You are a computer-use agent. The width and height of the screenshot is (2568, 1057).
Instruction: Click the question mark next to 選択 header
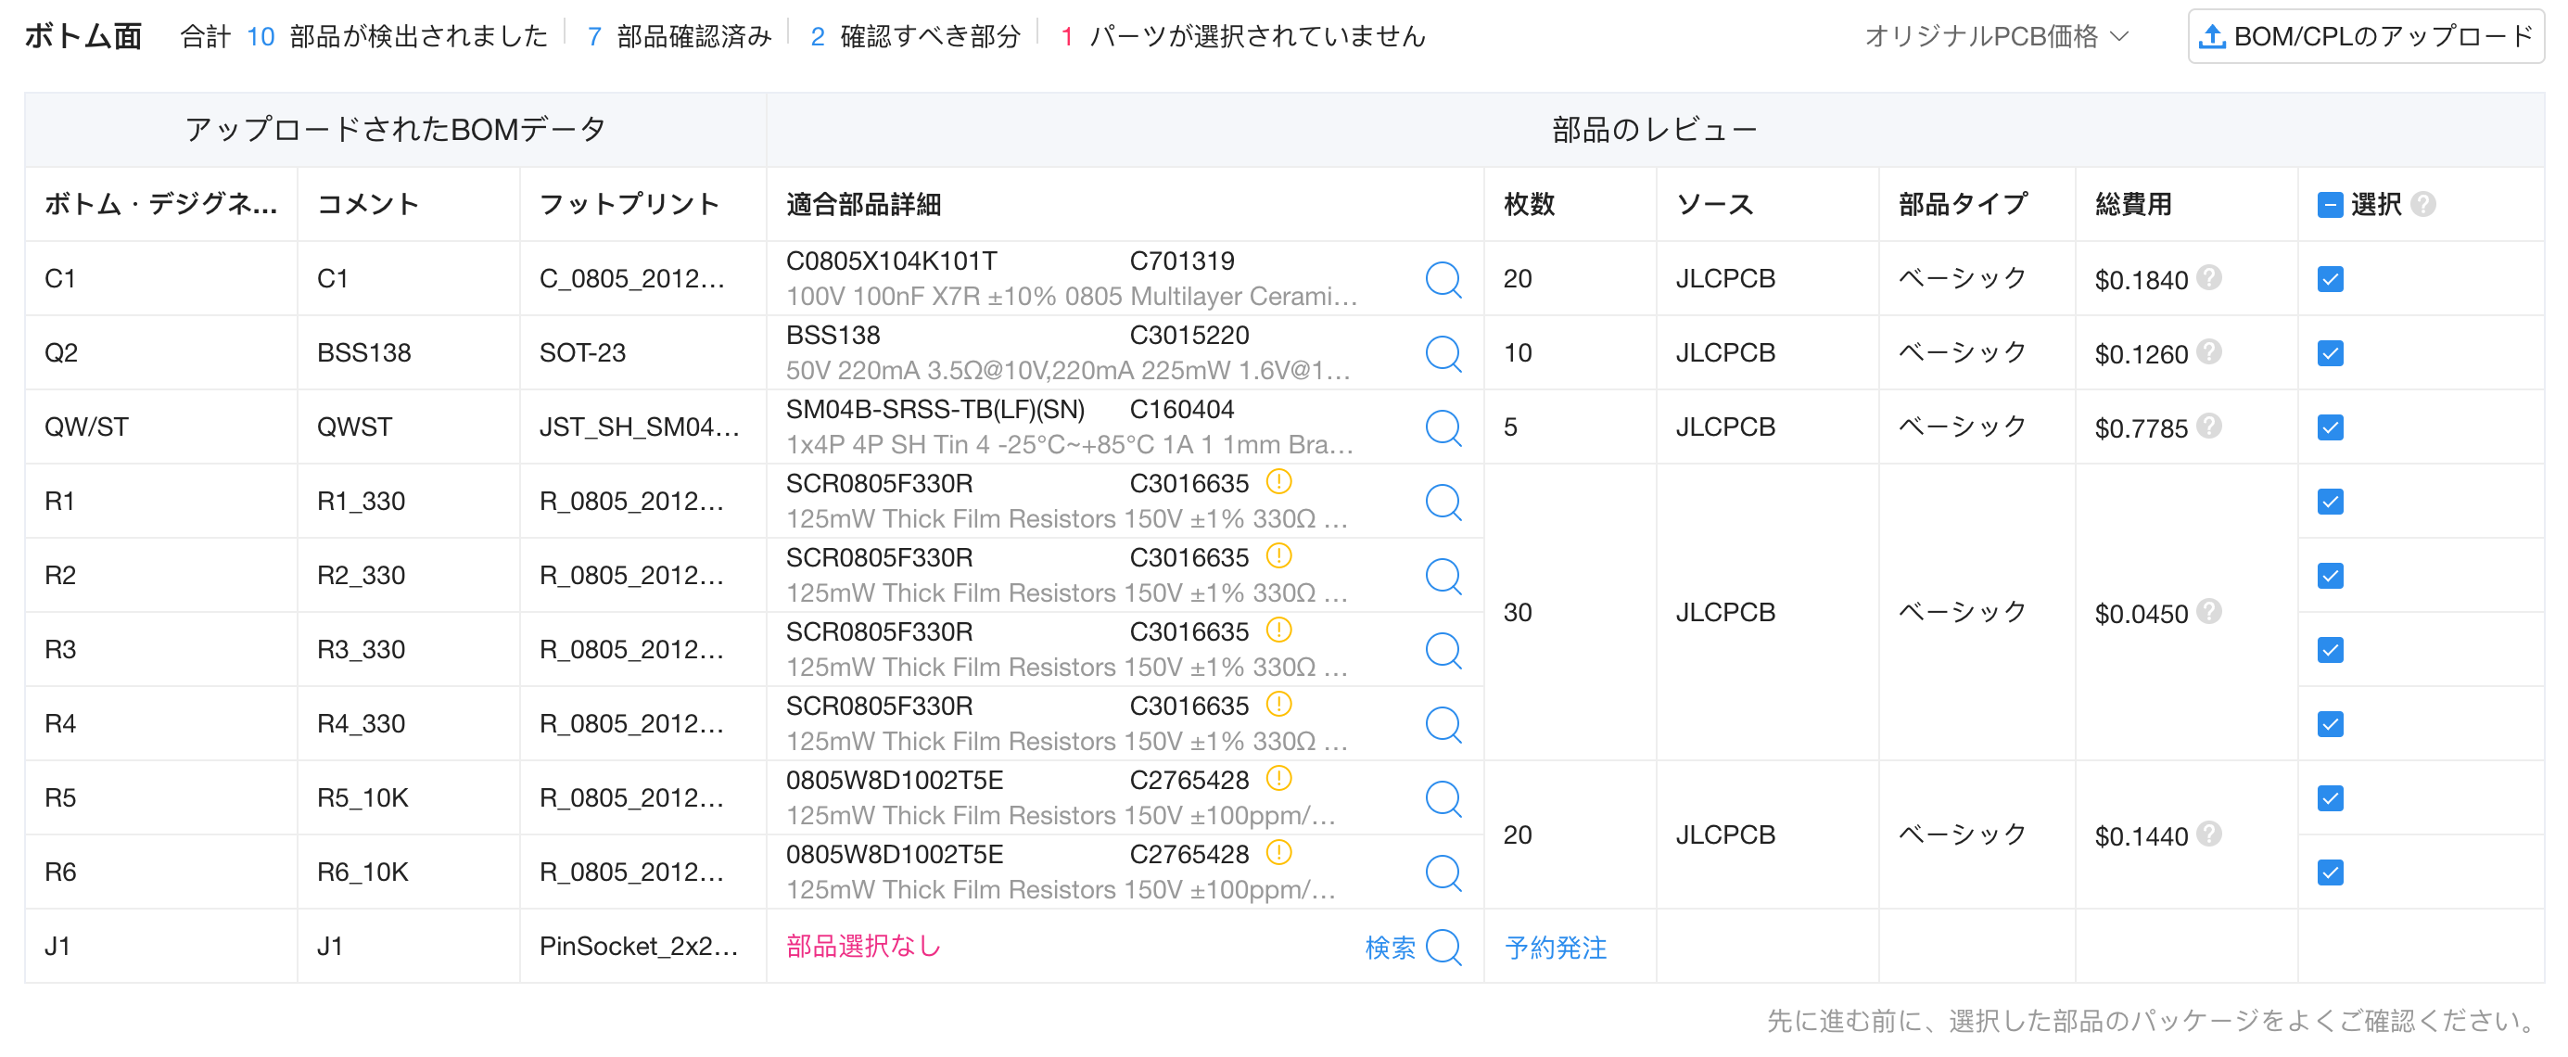[2423, 204]
